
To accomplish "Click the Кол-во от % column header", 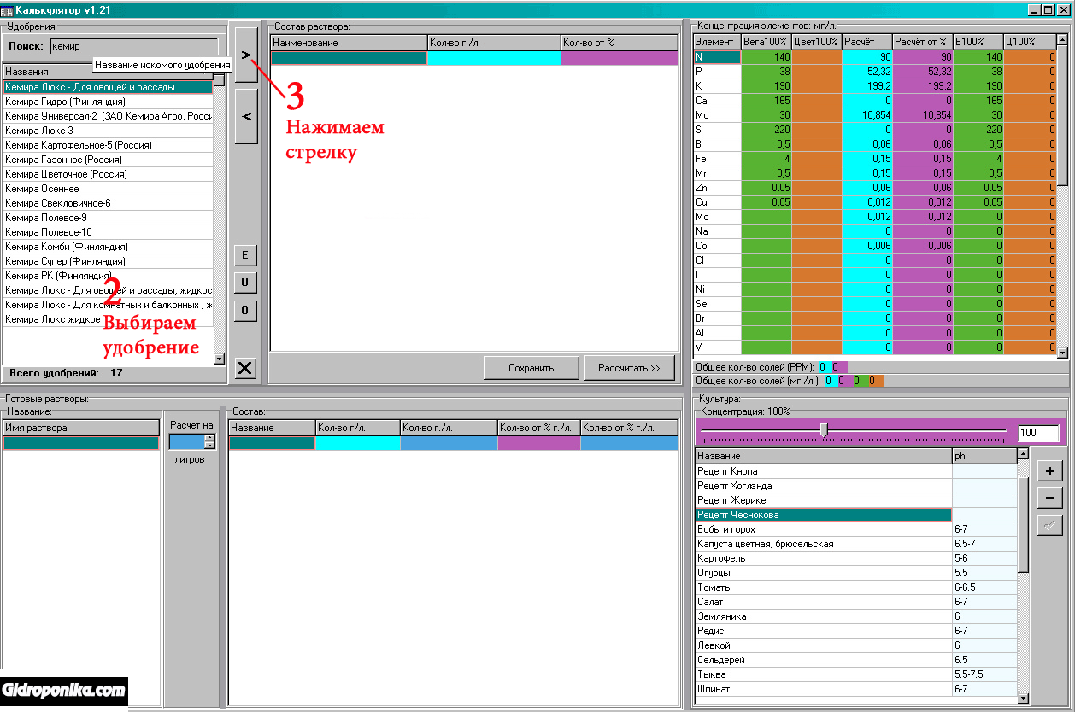I will click(620, 43).
